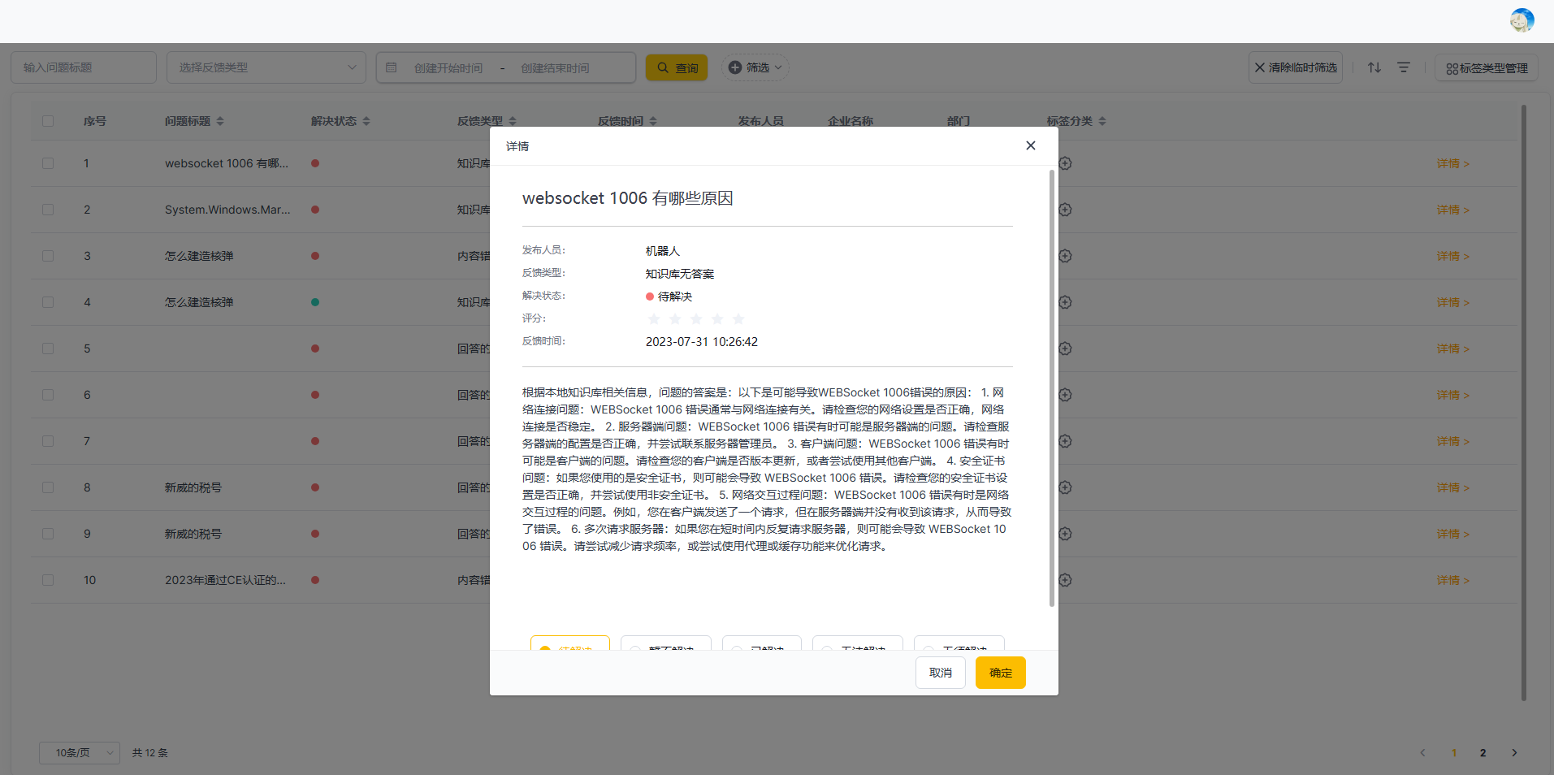Click the up-down sort order icon

(x=1374, y=67)
